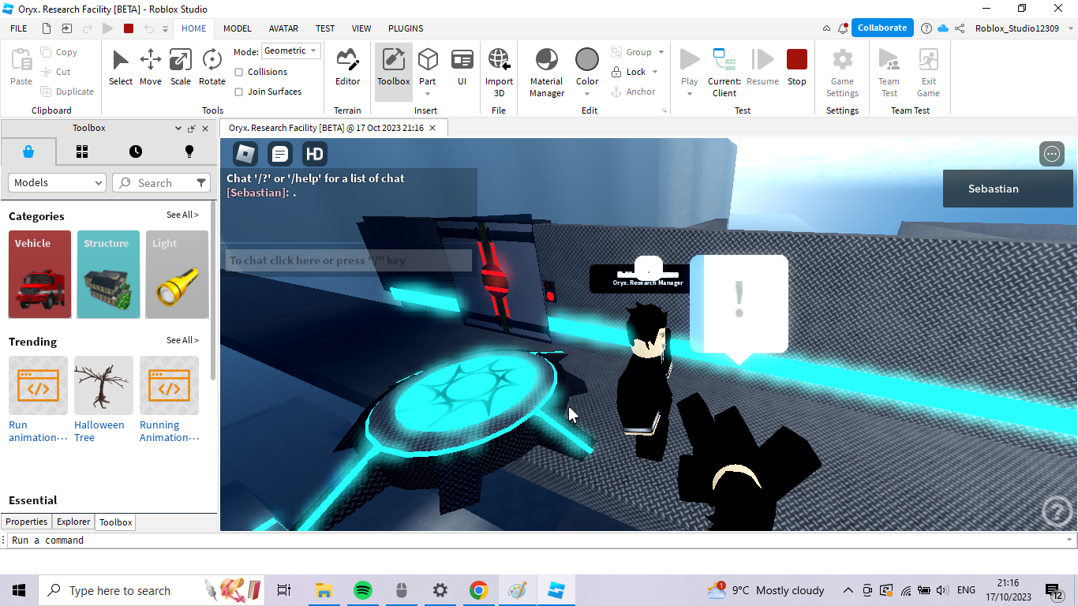This screenshot has width=1078, height=606.
Task: Expand the Color dropdown arrow
Action: pyautogui.click(x=587, y=94)
